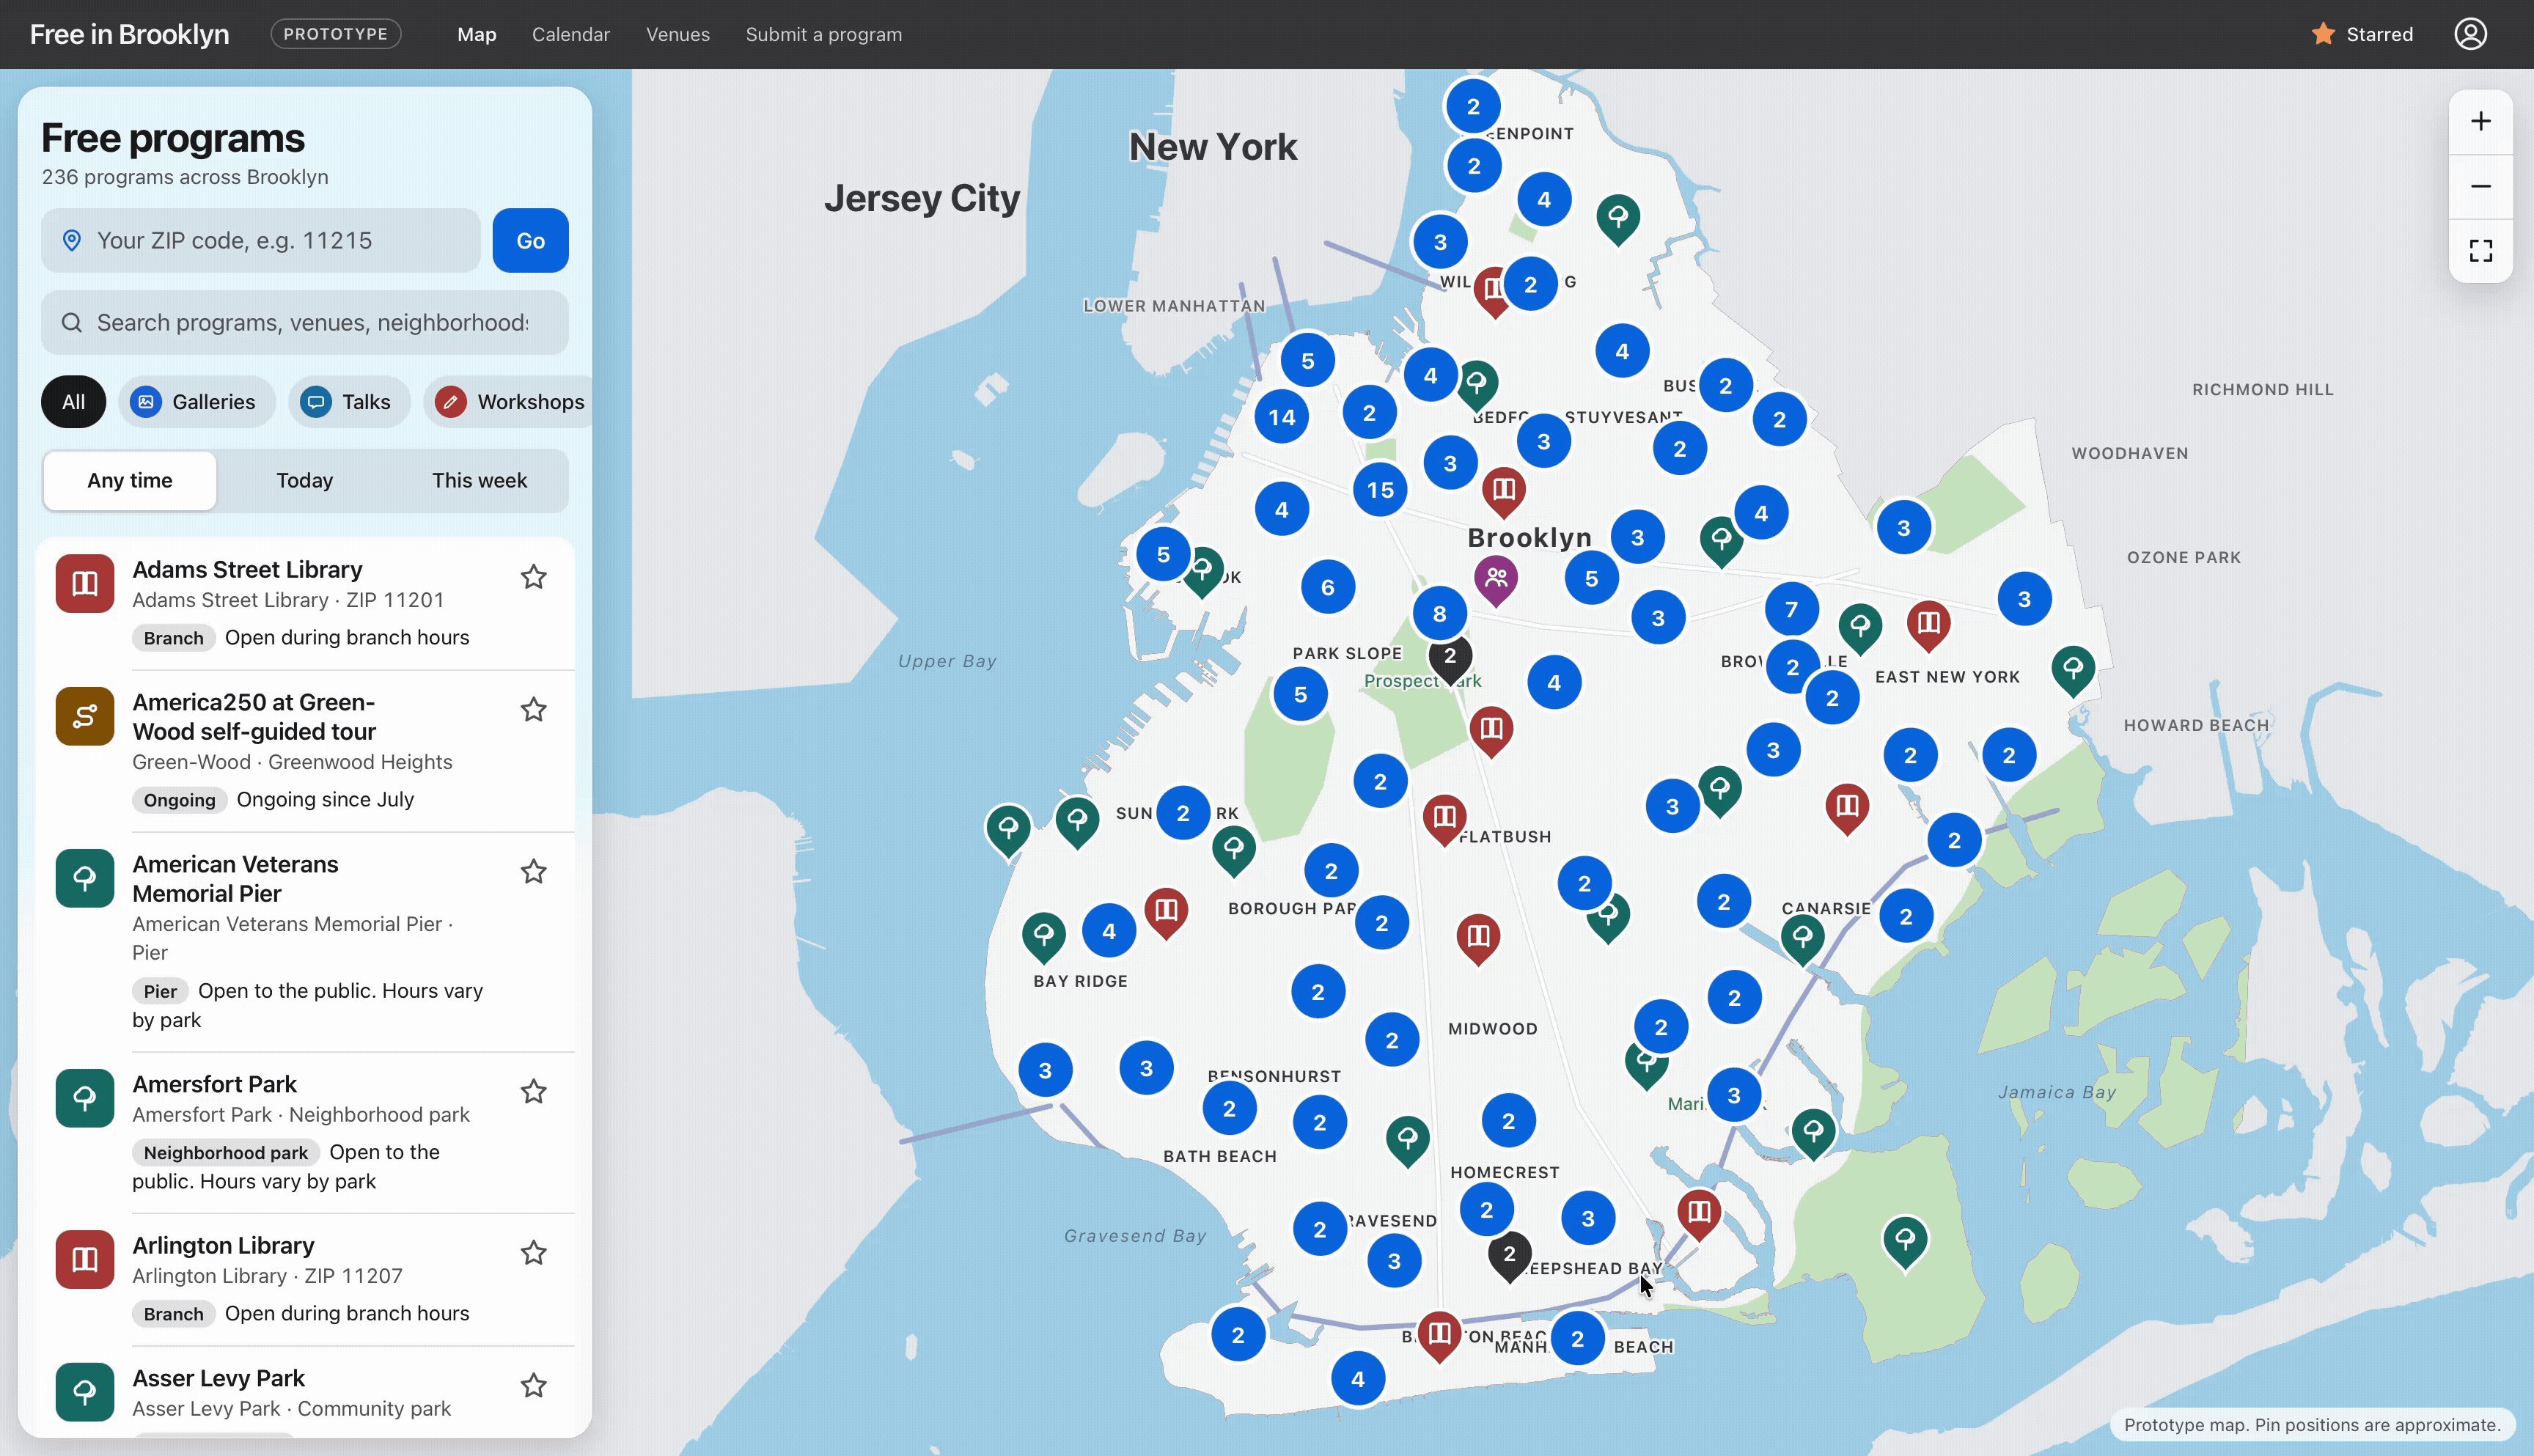Viewport: 2534px width, 1456px height.
Task: Star American Veterans Memorial Pier
Action: coord(533,872)
